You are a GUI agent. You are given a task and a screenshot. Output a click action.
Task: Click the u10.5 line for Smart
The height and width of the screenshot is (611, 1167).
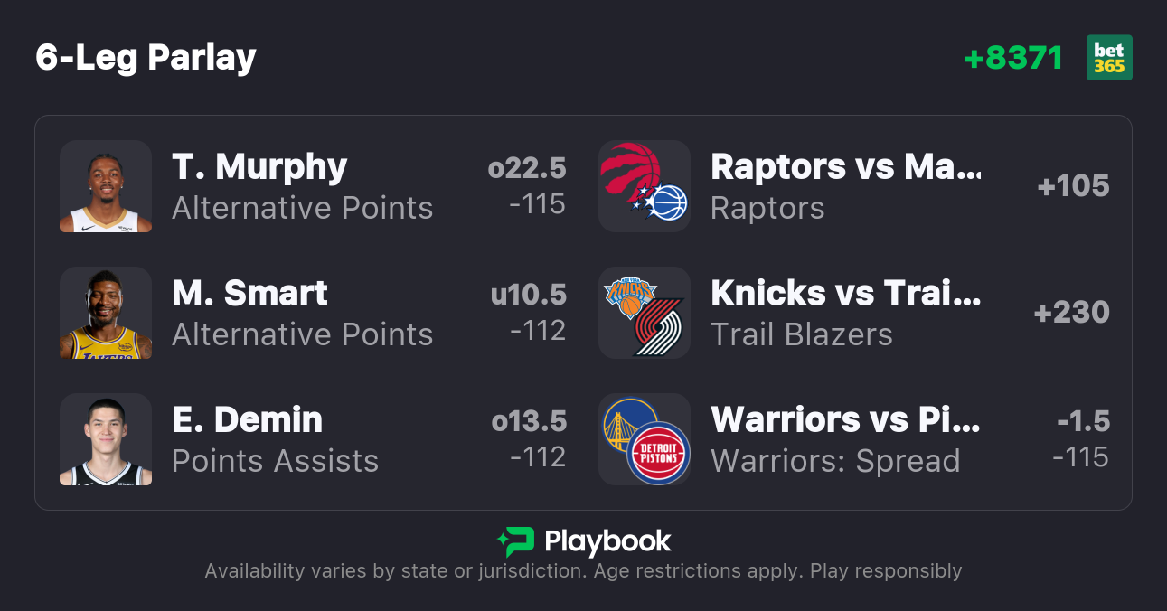[528, 295]
